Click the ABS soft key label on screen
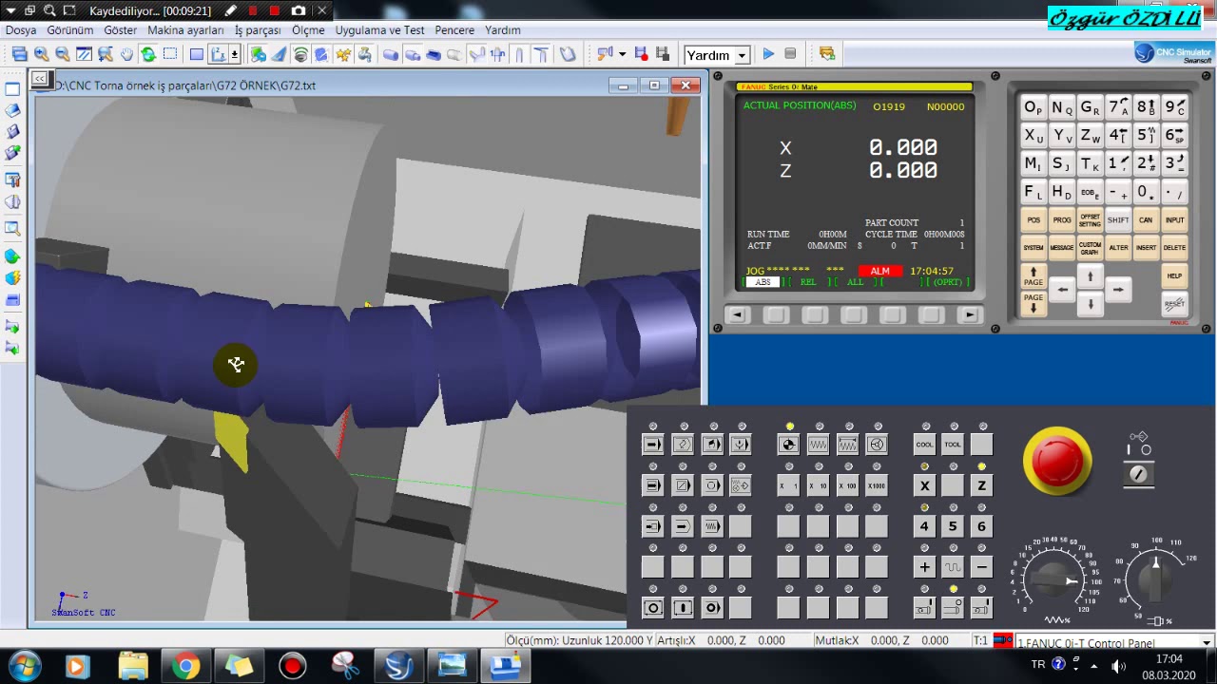The image size is (1217, 684). pyautogui.click(x=763, y=282)
